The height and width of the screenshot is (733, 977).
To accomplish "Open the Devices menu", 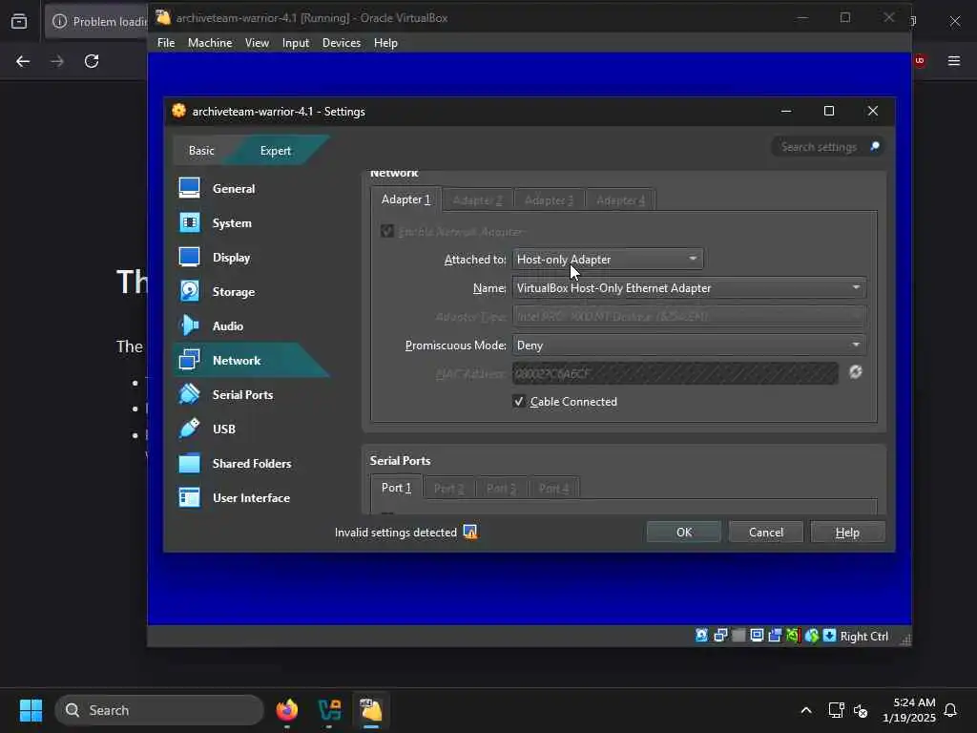I will (x=341, y=42).
